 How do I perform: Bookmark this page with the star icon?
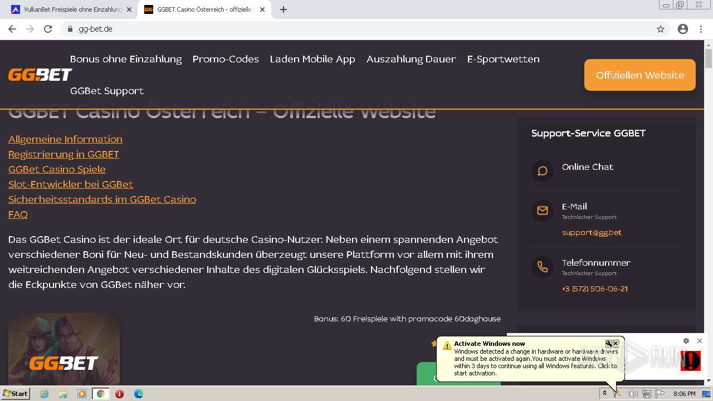[661, 29]
